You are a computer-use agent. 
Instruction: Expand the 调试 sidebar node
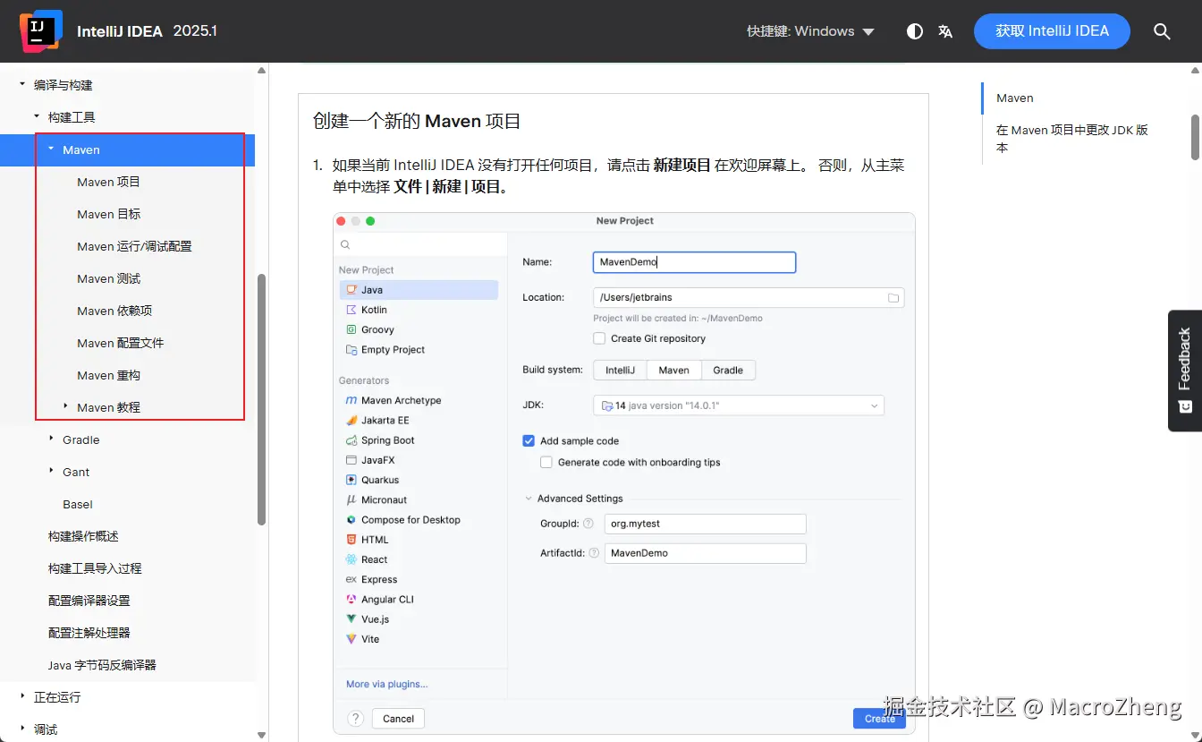(x=22, y=729)
